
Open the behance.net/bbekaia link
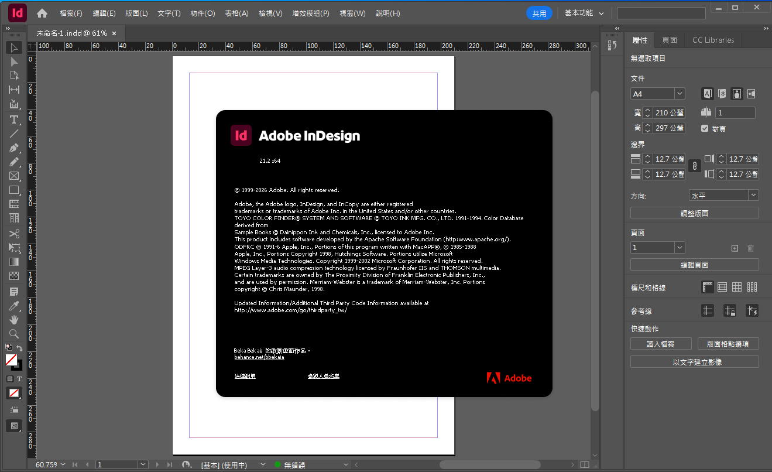(259, 357)
